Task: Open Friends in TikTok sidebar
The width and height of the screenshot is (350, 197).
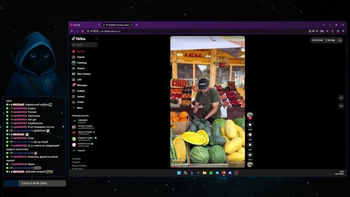Action: [78, 68]
